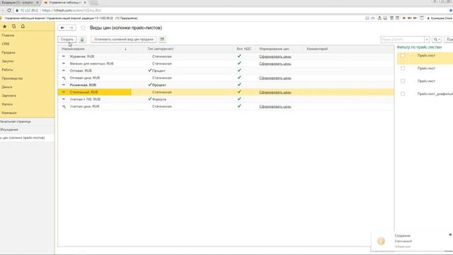The image size is (453, 255).
Task: Click the M- button in the top toolbar
Action: [x=415, y=18]
